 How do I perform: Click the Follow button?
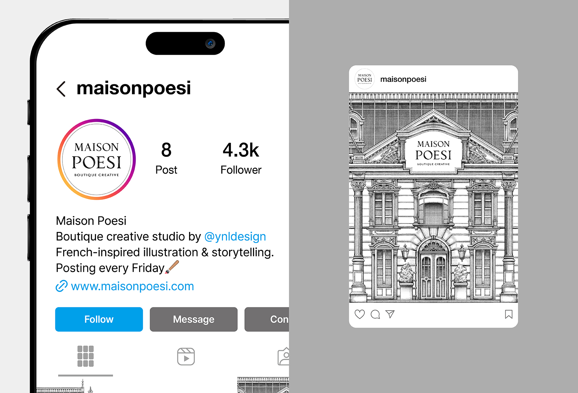click(99, 319)
